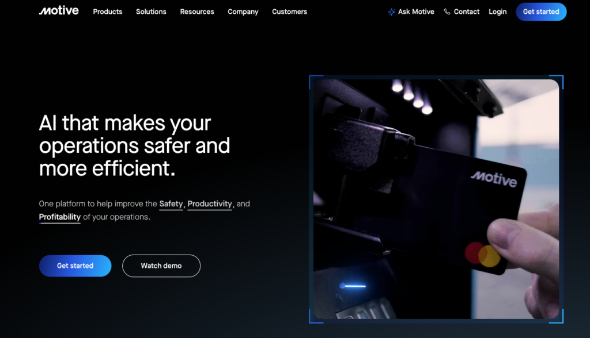Viewport: 590px width, 338px height.
Task: Click the Watch demo button
Action: point(161,266)
